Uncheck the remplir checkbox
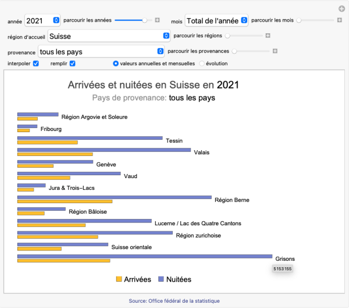Image resolution: width=349 pixels, height=308 pixels. coord(73,63)
